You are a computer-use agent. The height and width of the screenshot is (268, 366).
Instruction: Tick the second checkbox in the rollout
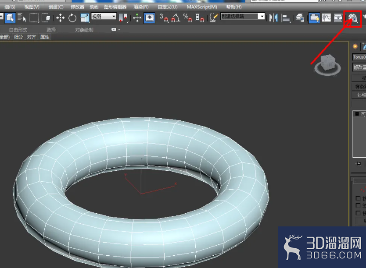358,205
